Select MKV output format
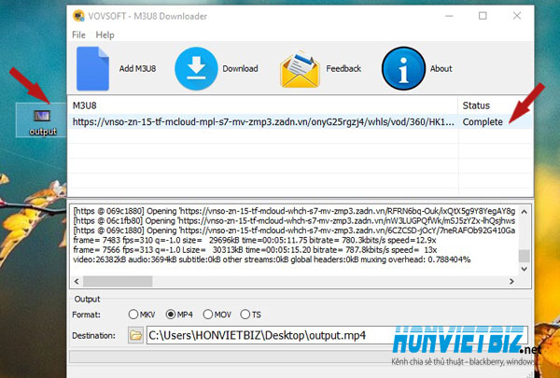Image resolution: width=560 pixels, height=378 pixels. tap(142, 315)
